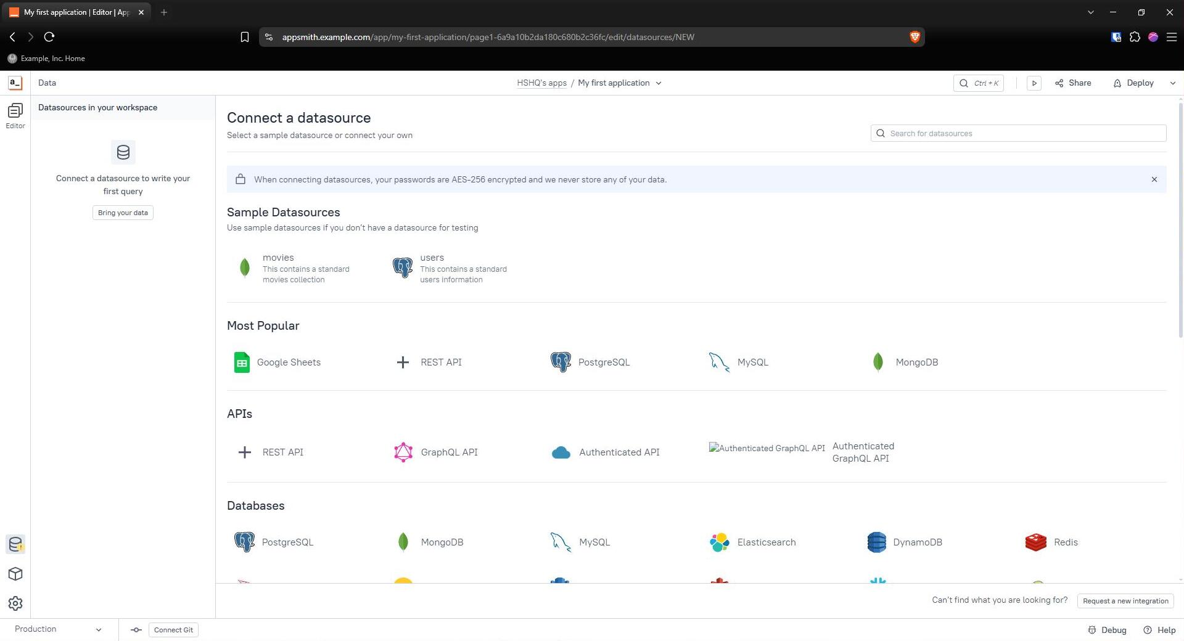This screenshot has height=641, width=1184.
Task: Select the DynamoDB icon
Action: 876,542
